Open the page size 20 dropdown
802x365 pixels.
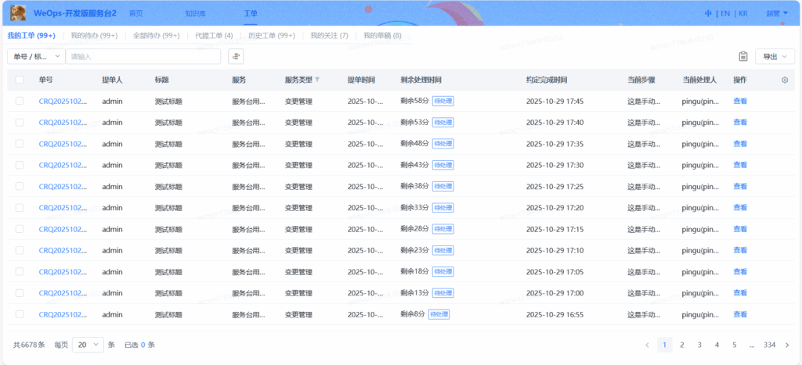pyautogui.click(x=89, y=345)
